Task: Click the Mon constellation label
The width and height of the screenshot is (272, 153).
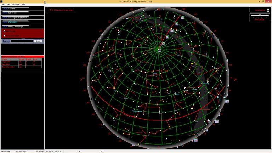Action: tap(196, 122)
